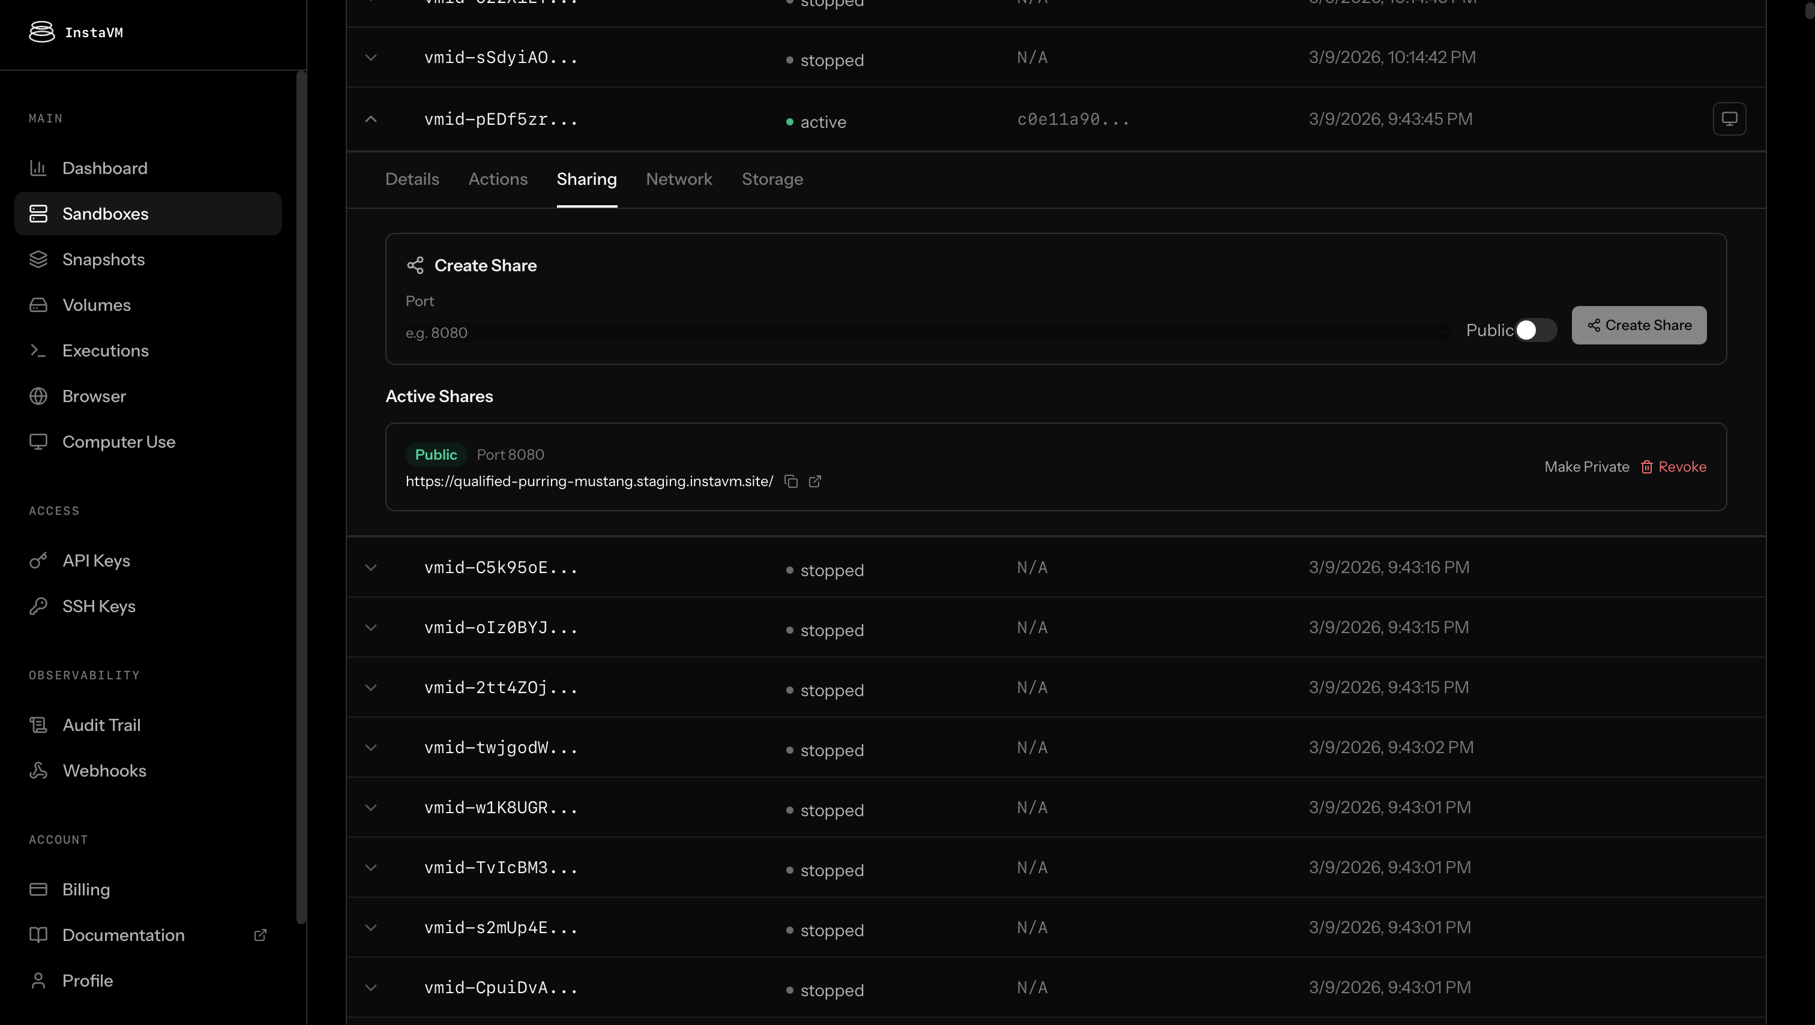The height and width of the screenshot is (1025, 1815).
Task: Open Snapshots from the sidebar
Action: (103, 259)
